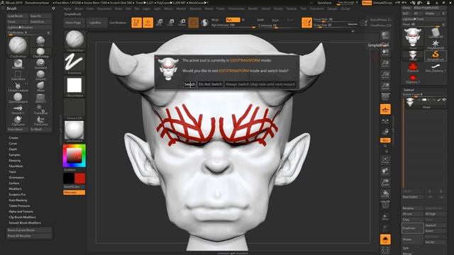Open the FreeHand stroke thumbnail
The width and height of the screenshot is (454, 255).
coord(74,64)
